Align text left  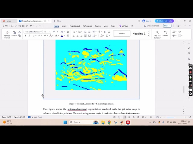click(74, 36)
